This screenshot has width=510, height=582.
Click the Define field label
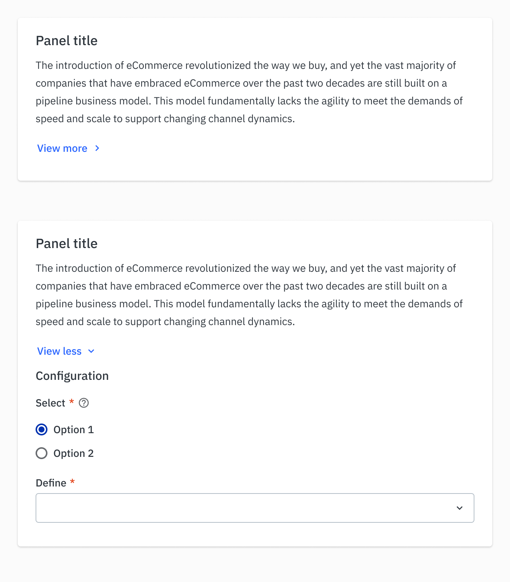coord(51,483)
